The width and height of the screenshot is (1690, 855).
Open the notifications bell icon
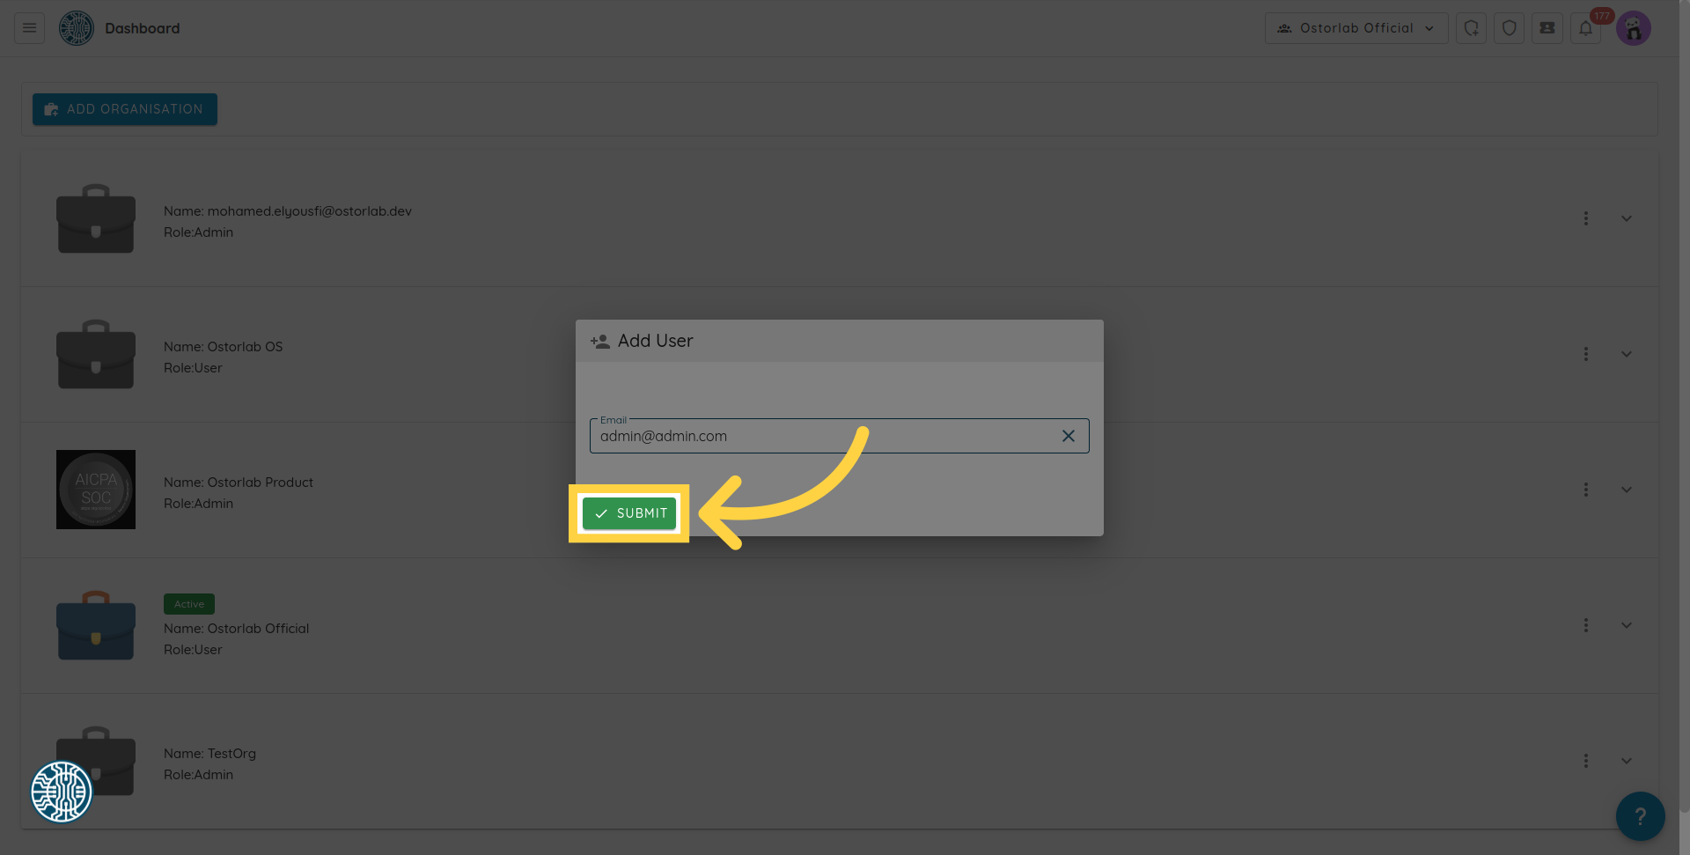(x=1585, y=28)
